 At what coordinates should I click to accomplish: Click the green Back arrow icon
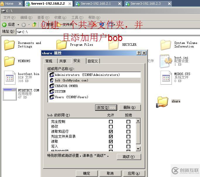click(4, 25)
